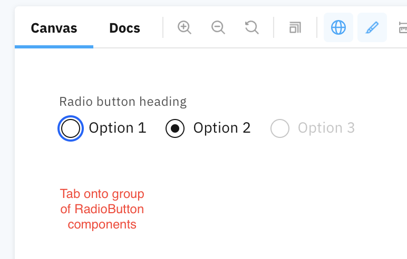Click the "Radio button heading" text
Screen dimensions: 407x259
(x=123, y=101)
